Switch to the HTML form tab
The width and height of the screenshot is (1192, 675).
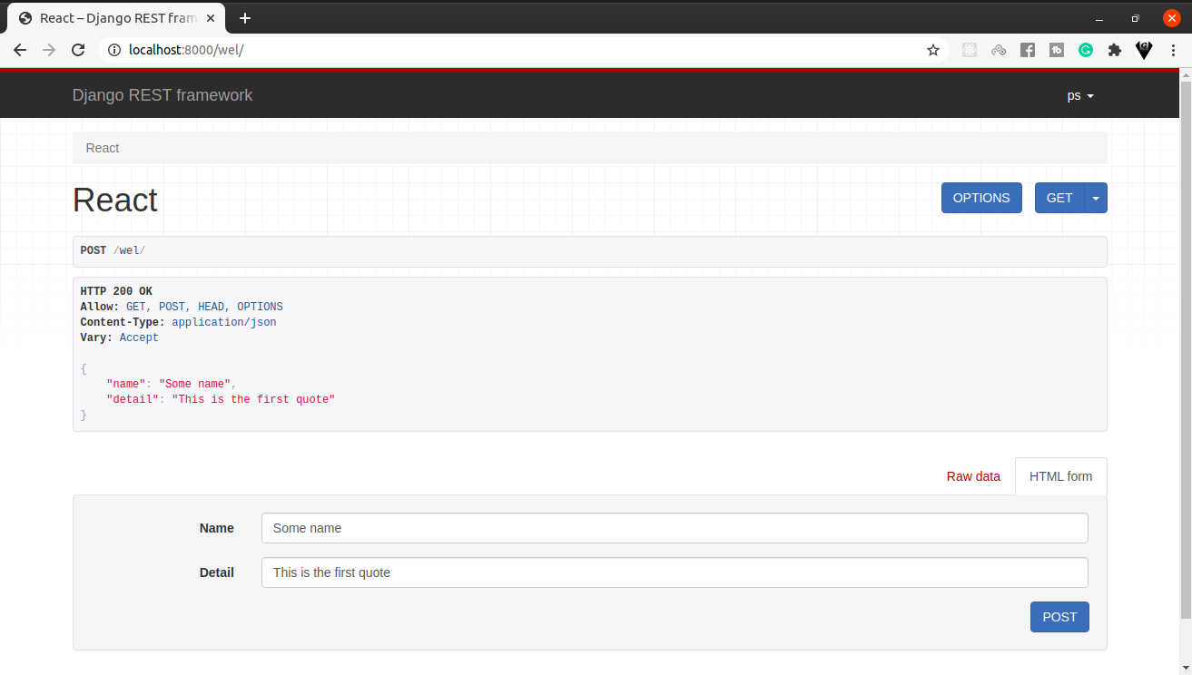(x=1061, y=476)
